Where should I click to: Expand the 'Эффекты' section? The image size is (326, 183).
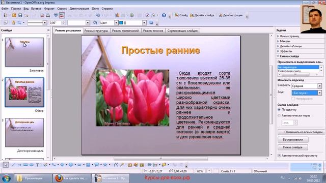click(286, 51)
